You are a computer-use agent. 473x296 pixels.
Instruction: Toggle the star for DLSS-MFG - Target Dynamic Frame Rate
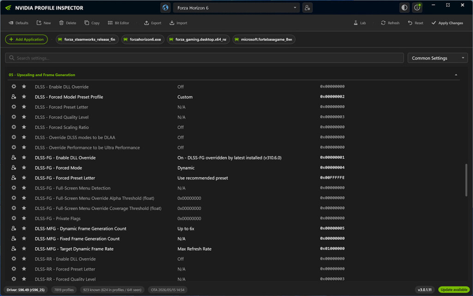coord(24,249)
